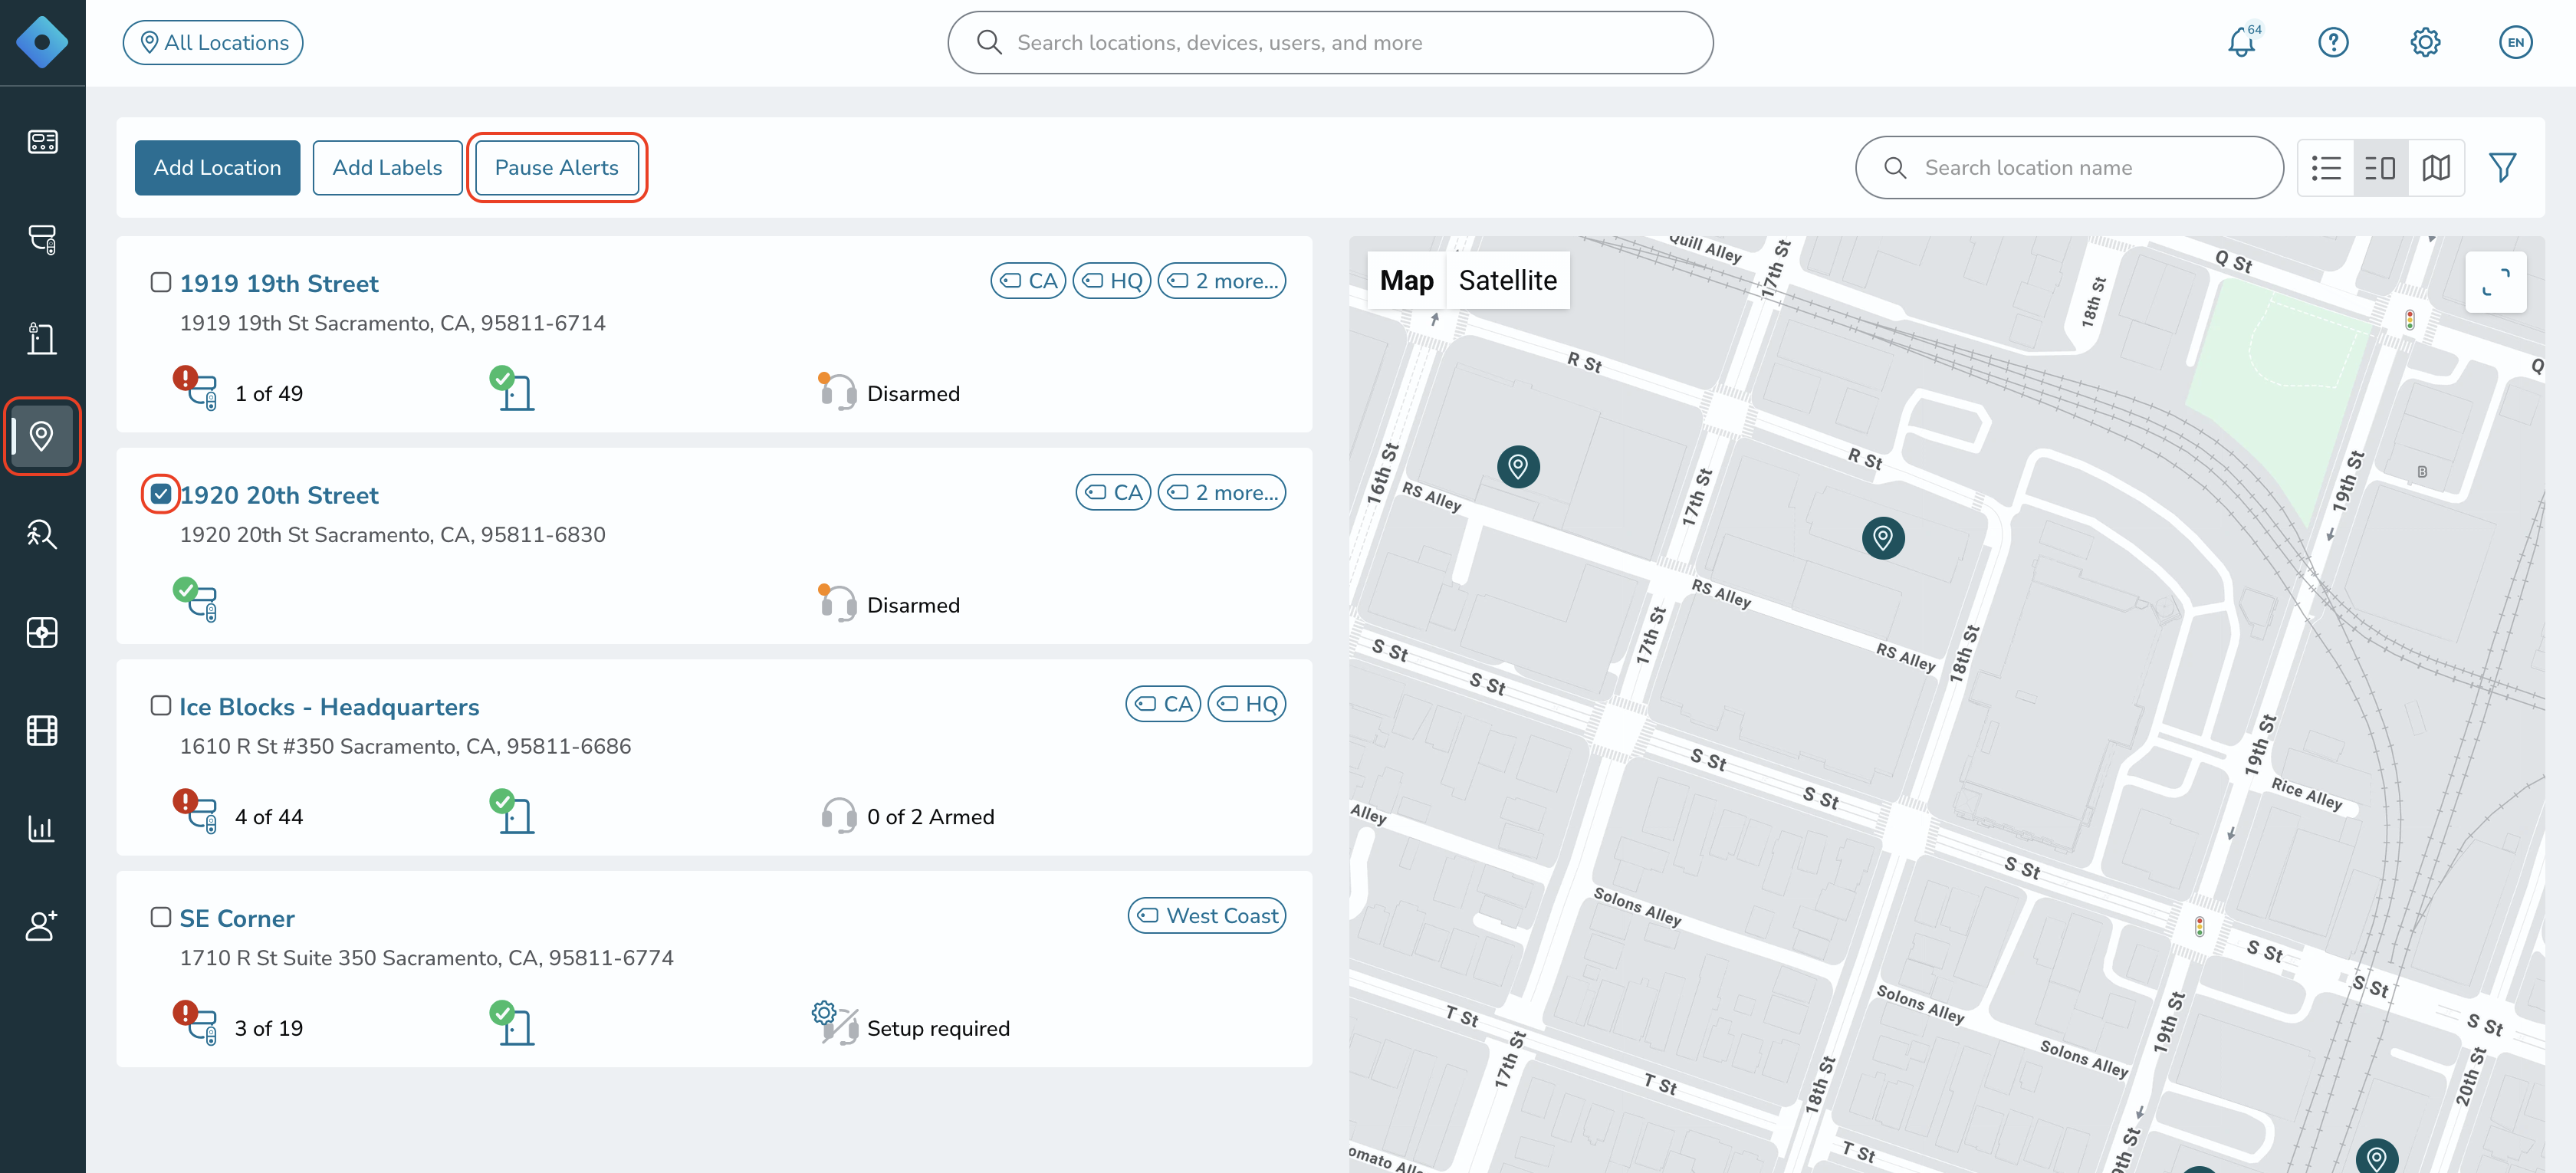Click the Rhombus logo in the sidebar

[42, 42]
